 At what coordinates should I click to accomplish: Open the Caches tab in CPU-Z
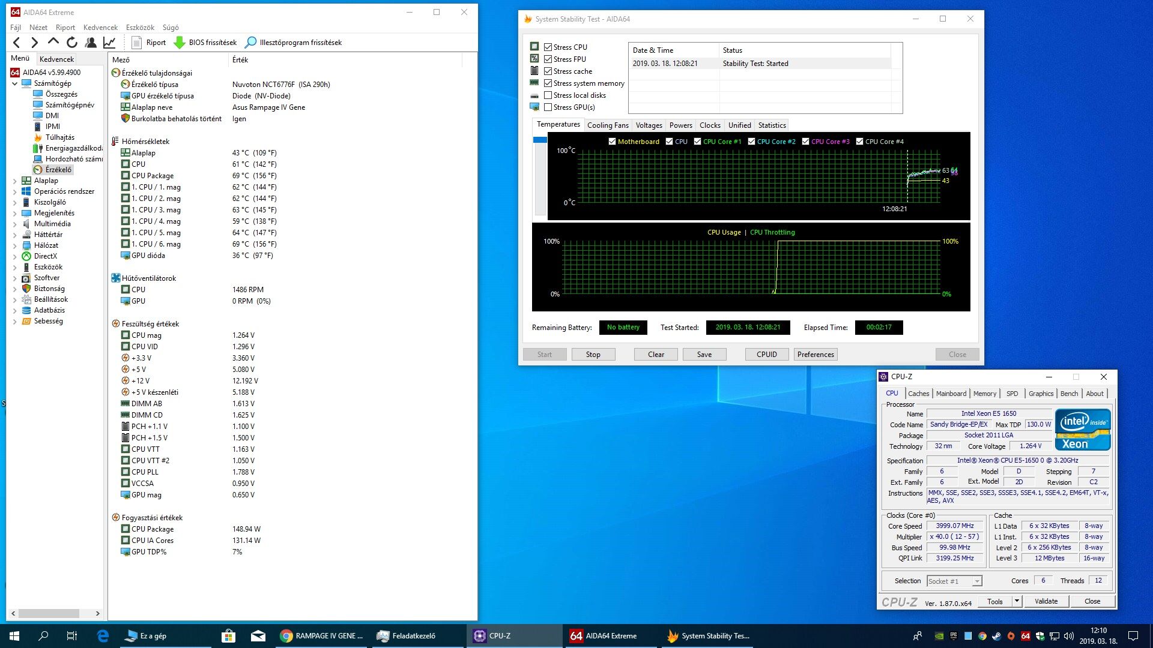click(918, 394)
